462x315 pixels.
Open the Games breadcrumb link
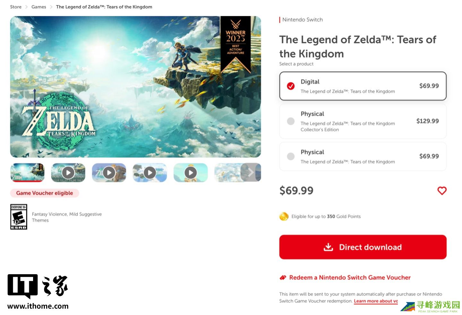click(x=39, y=7)
